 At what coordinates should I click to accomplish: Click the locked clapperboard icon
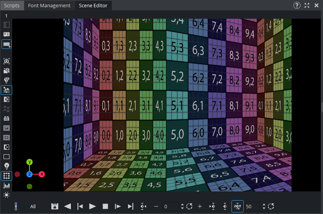55,206
